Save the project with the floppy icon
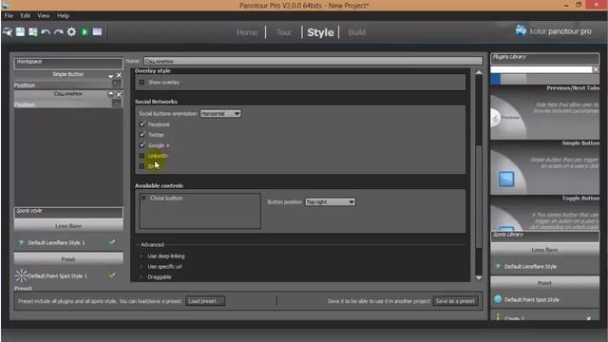The height and width of the screenshot is (342, 608). tap(20, 31)
